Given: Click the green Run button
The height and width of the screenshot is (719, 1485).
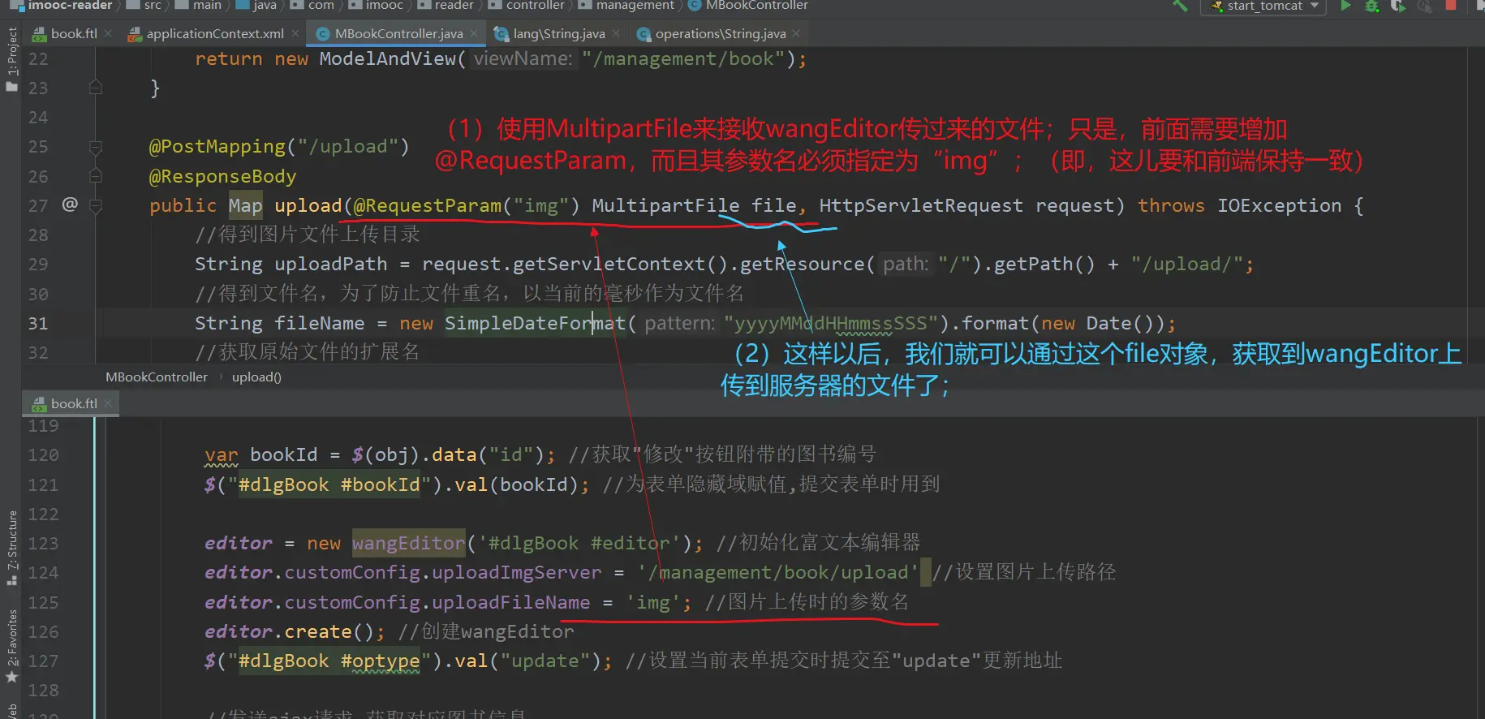Looking at the screenshot, I should pyautogui.click(x=1345, y=6).
